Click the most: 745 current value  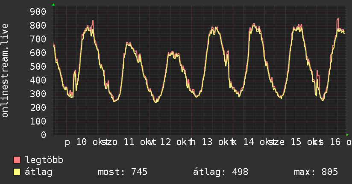click(x=123, y=172)
